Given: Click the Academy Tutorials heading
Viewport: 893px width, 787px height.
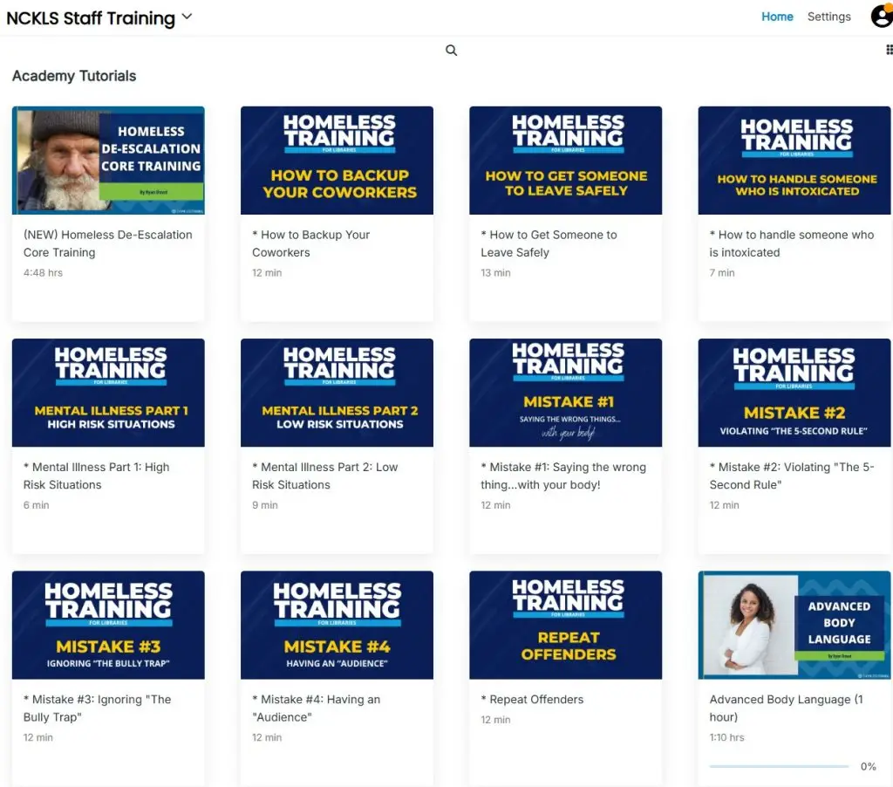Looking at the screenshot, I should click(x=73, y=76).
